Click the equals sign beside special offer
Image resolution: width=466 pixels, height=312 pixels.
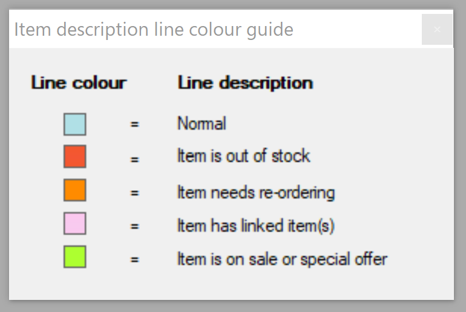(134, 260)
